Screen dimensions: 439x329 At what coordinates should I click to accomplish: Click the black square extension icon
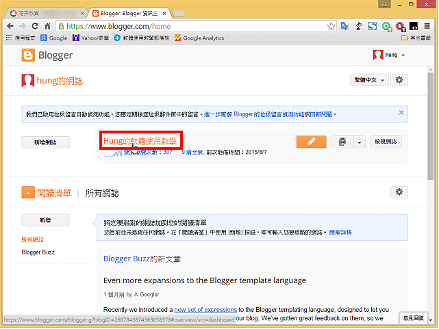point(414,26)
